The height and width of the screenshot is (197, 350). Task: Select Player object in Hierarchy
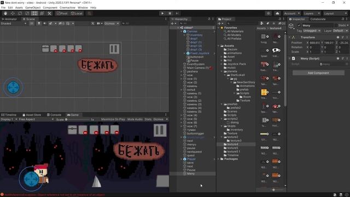pyautogui.click(x=191, y=159)
